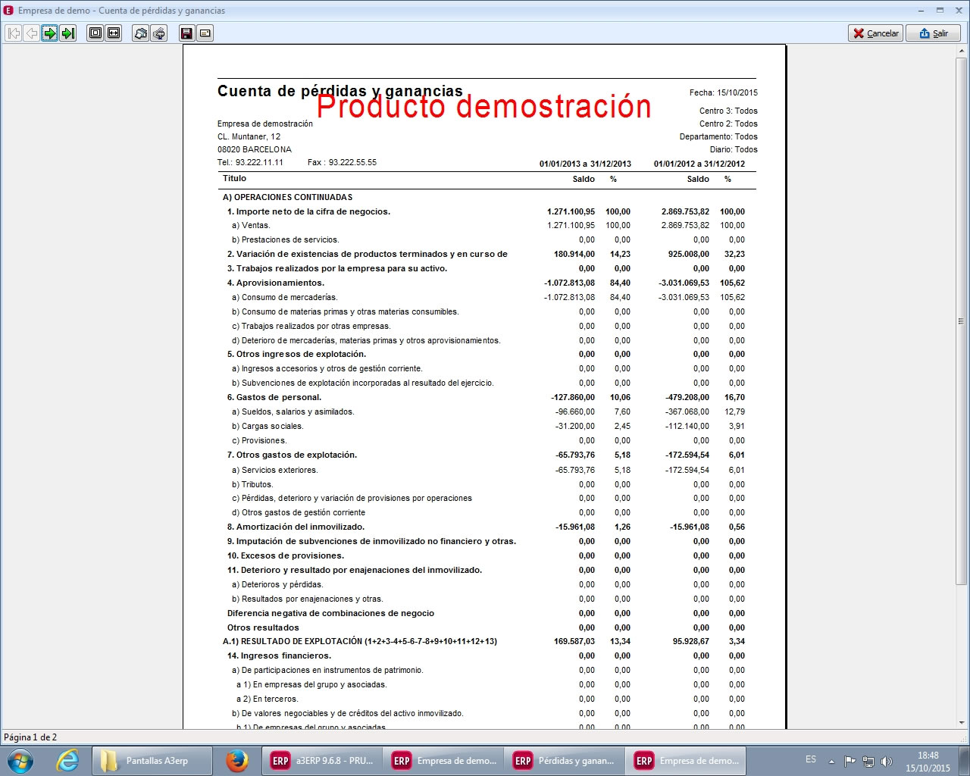Click 'A) OPERACIONES CONTINUADAS' heading
Screen dimensions: 970x776
click(287, 197)
